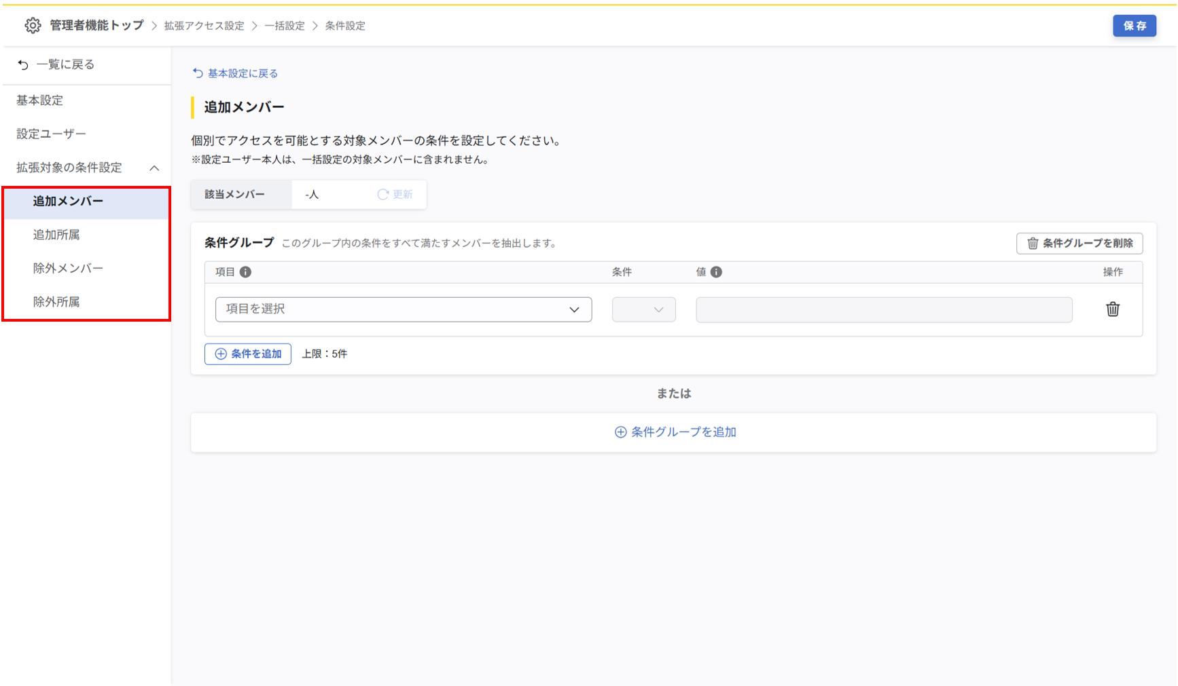The height and width of the screenshot is (686, 1178).
Task: Open 設定ユーザー in the sidebar
Action: (51, 134)
